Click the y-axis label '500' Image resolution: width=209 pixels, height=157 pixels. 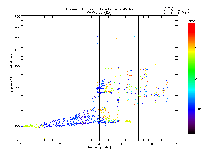click(x=17, y=38)
